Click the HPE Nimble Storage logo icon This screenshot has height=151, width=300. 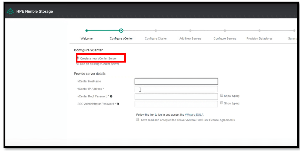click(x=10, y=11)
